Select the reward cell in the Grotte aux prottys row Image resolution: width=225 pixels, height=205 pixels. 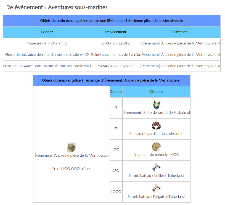coord(180,43)
